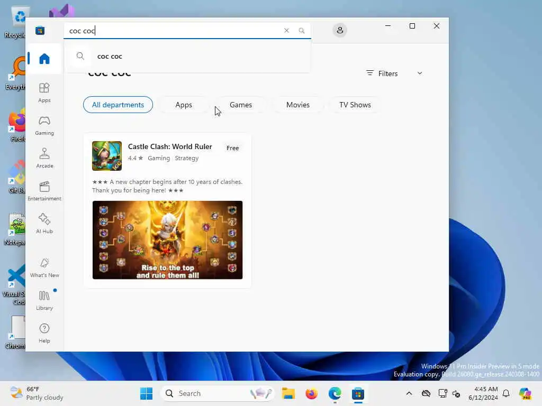Click the Free price label
Screen dimensions: 542x406
click(233, 148)
